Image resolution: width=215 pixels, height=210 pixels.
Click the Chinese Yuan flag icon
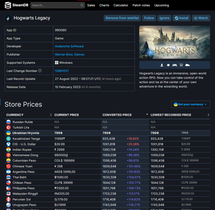click(x=8, y=166)
